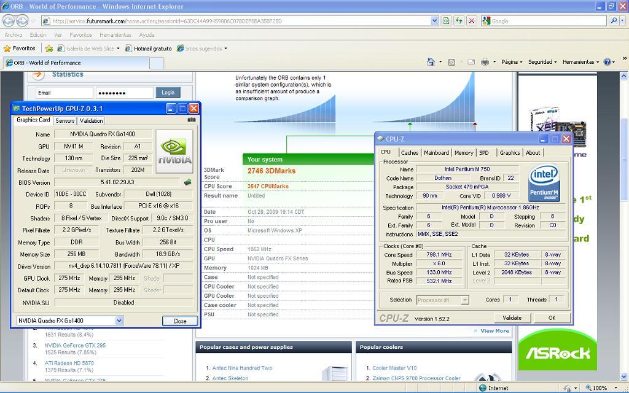Open the Archivo menu

(x=14, y=35)
